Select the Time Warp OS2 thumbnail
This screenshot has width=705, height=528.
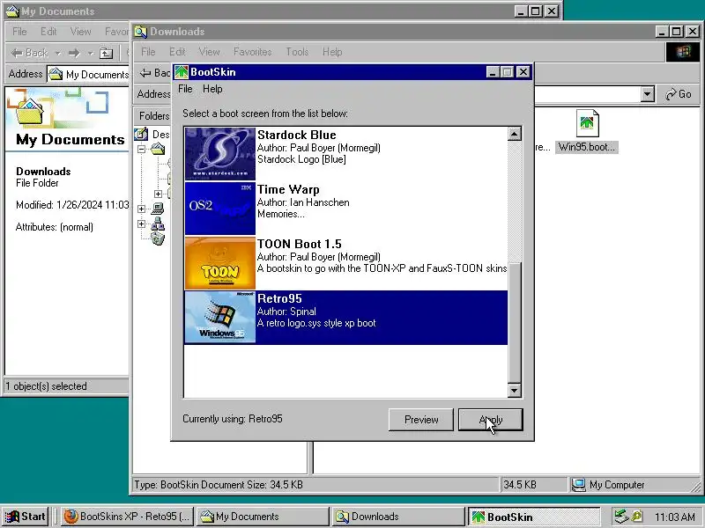tap(220, 209)
